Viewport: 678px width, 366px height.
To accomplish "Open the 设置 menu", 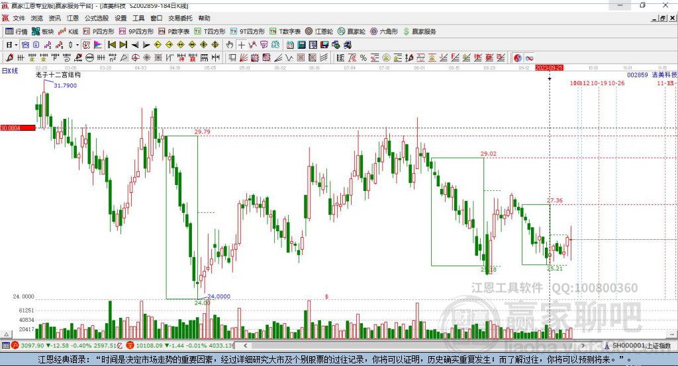I will click(121, 18).
